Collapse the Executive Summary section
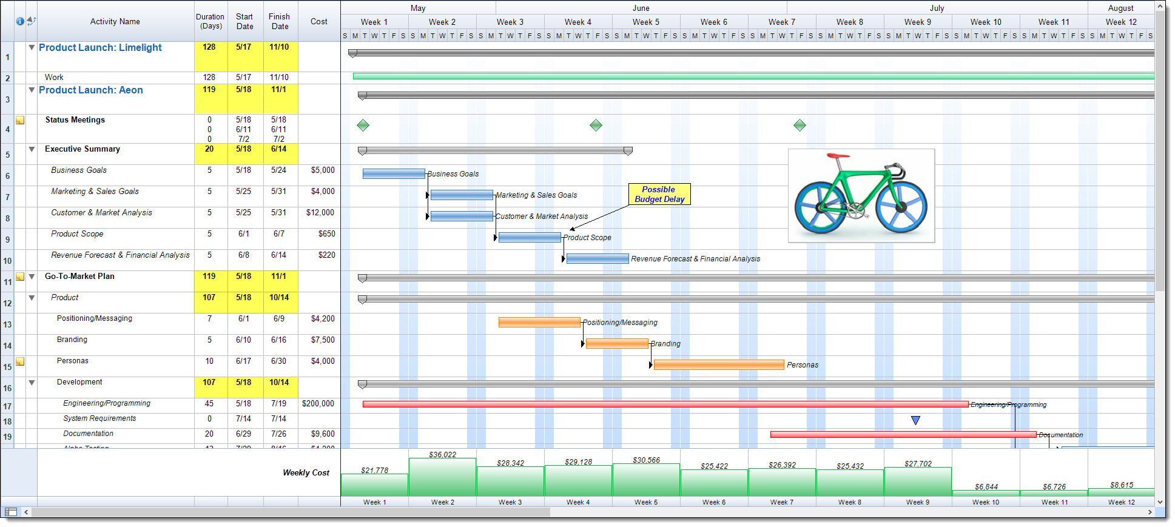 pos(32,149)
